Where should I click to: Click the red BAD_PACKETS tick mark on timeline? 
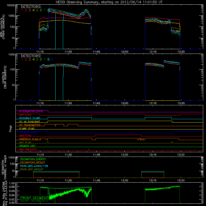89,149
